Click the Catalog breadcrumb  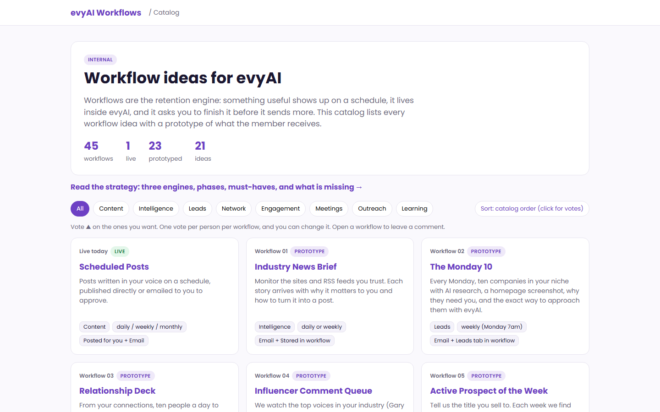pos(166,12)
